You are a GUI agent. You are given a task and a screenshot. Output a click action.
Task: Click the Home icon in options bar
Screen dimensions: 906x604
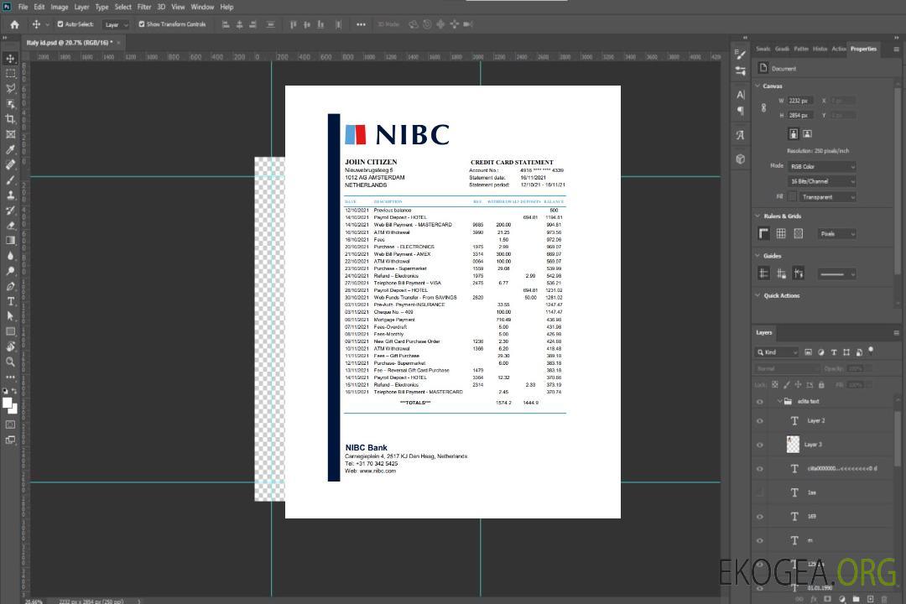point(14,24)
